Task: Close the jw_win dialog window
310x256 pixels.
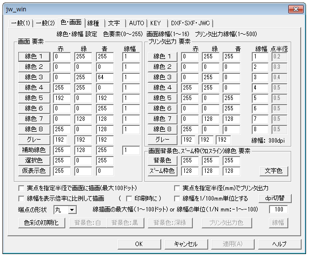Action: [x=296, y=9]
